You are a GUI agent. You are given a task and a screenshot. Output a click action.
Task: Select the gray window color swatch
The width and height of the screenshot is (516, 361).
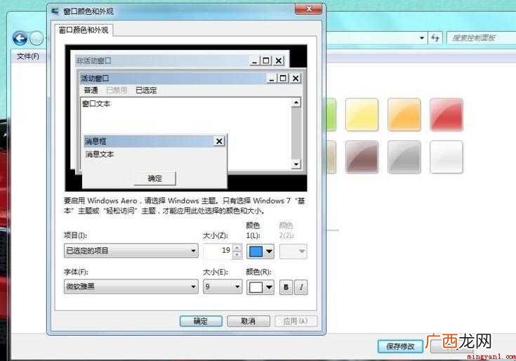click(404, 157)
